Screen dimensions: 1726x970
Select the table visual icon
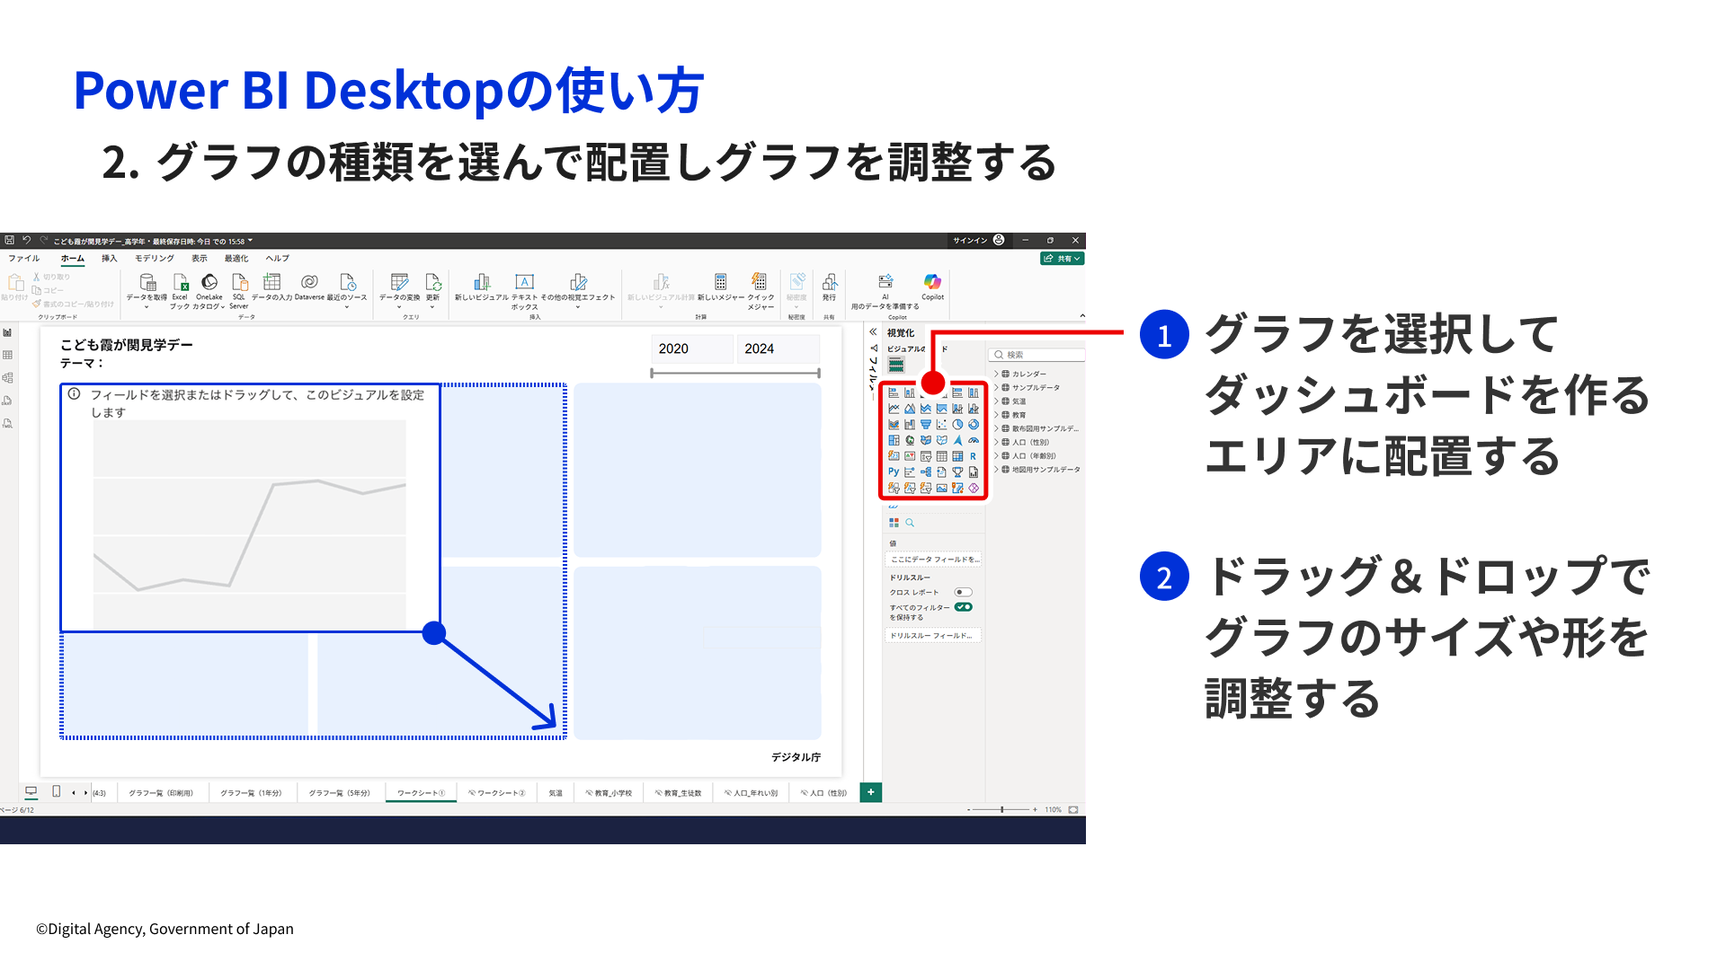941,456
